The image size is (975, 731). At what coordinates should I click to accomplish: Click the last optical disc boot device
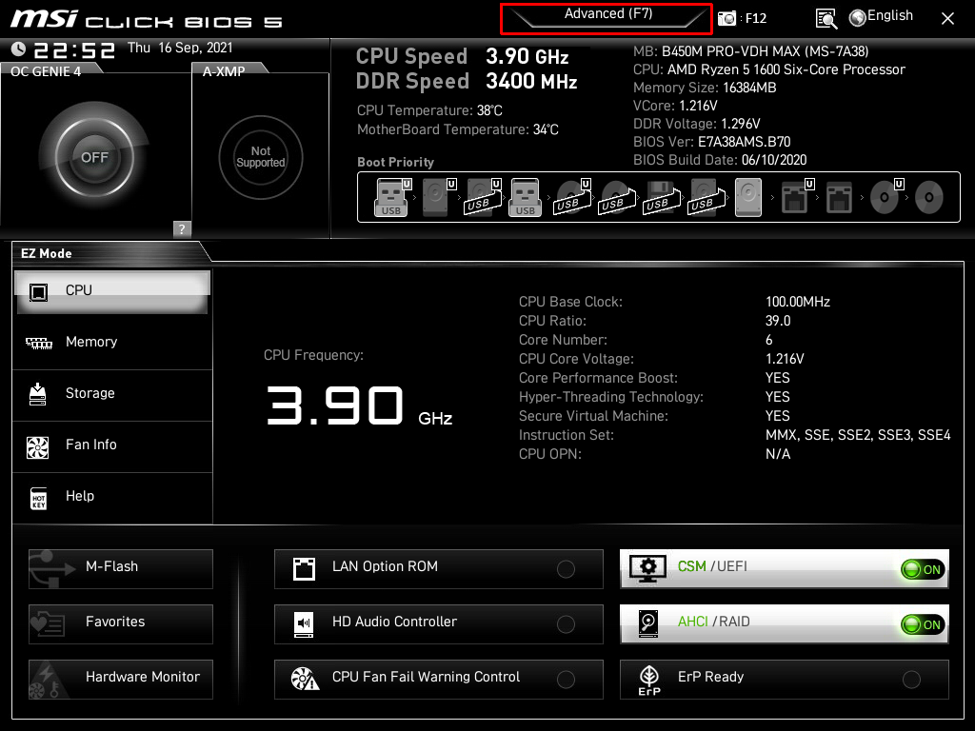coord(928,198)
